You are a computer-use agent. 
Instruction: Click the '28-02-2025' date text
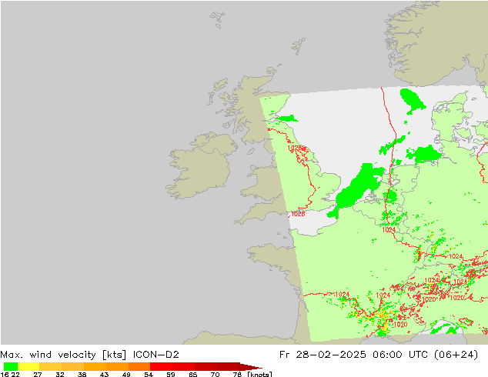(x=330, y=355)
